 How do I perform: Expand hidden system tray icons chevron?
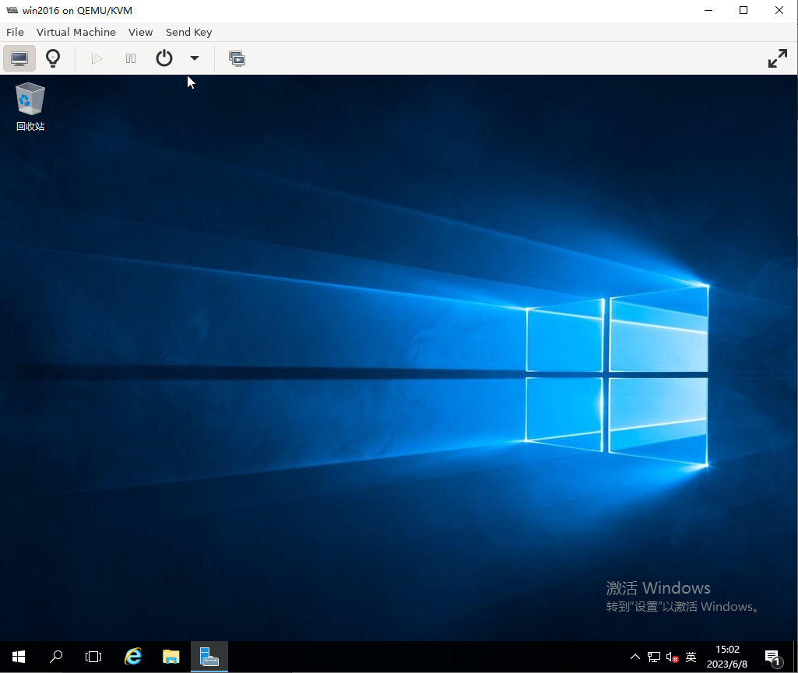pos(635,657)
